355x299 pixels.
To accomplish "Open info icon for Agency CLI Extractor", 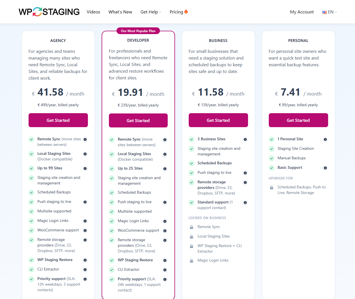I will 85,270.
